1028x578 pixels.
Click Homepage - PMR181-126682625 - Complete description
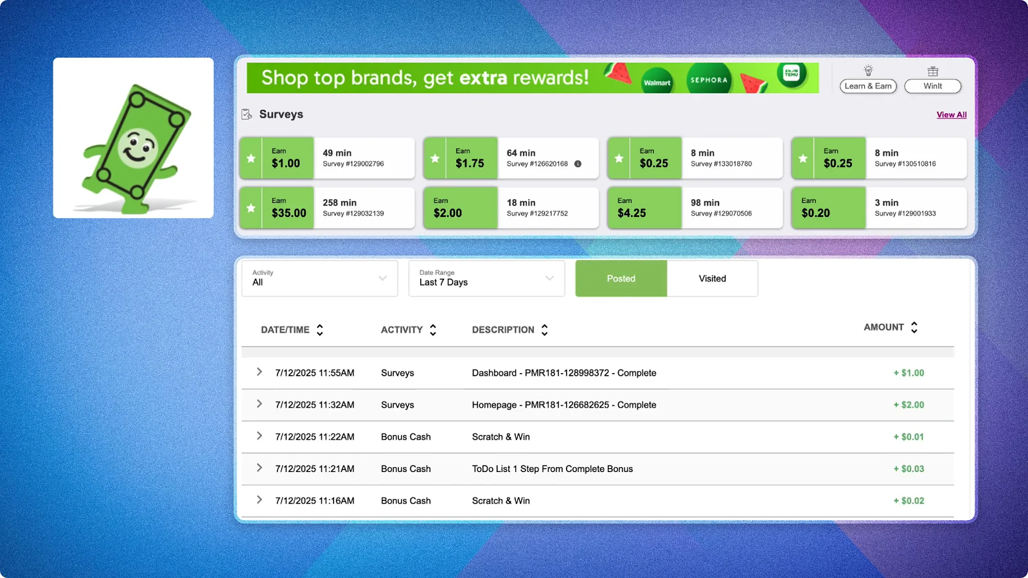pyautogui.click(x=564, y=405)
